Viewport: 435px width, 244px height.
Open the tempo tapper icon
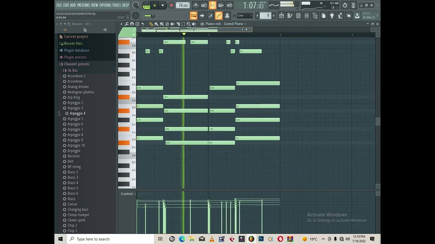point(340,16)
